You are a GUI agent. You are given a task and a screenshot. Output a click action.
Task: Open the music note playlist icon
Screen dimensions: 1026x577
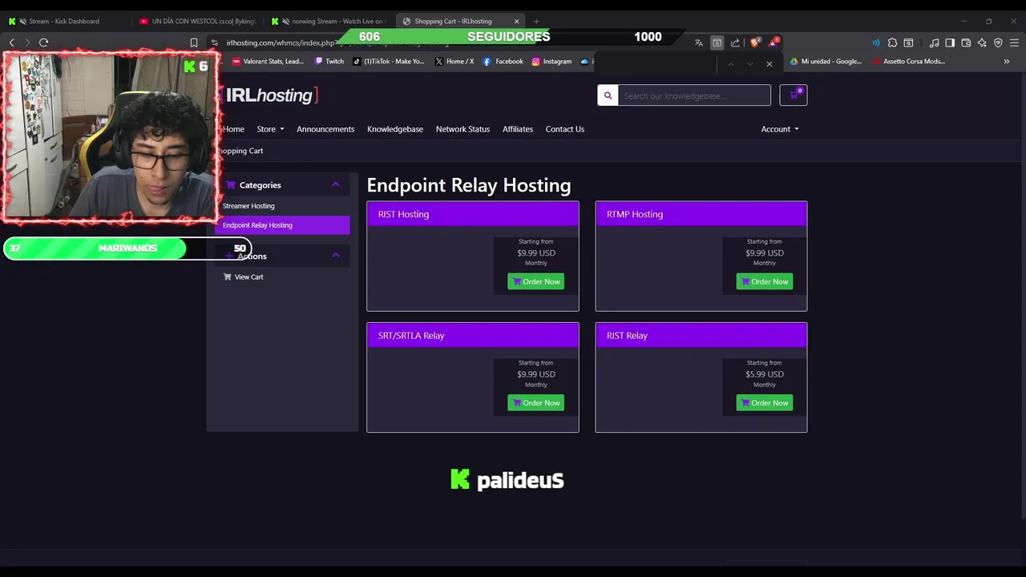pos(934,42)
